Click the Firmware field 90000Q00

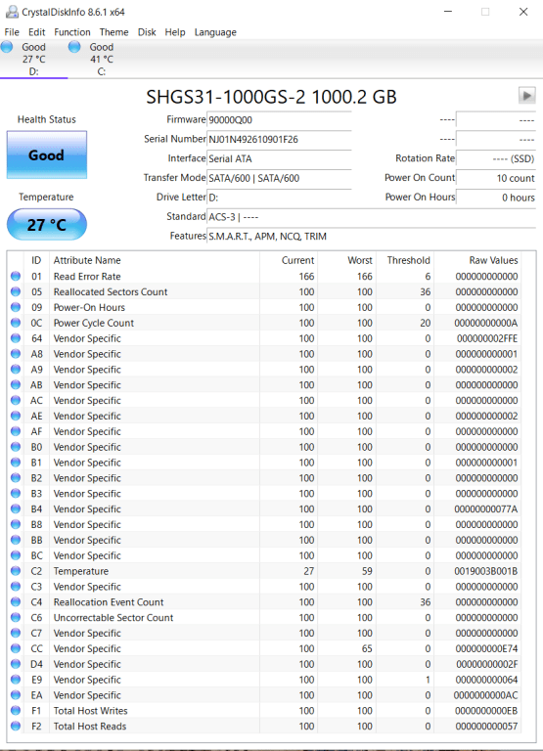pyautogui.click(x=279, y=120)
